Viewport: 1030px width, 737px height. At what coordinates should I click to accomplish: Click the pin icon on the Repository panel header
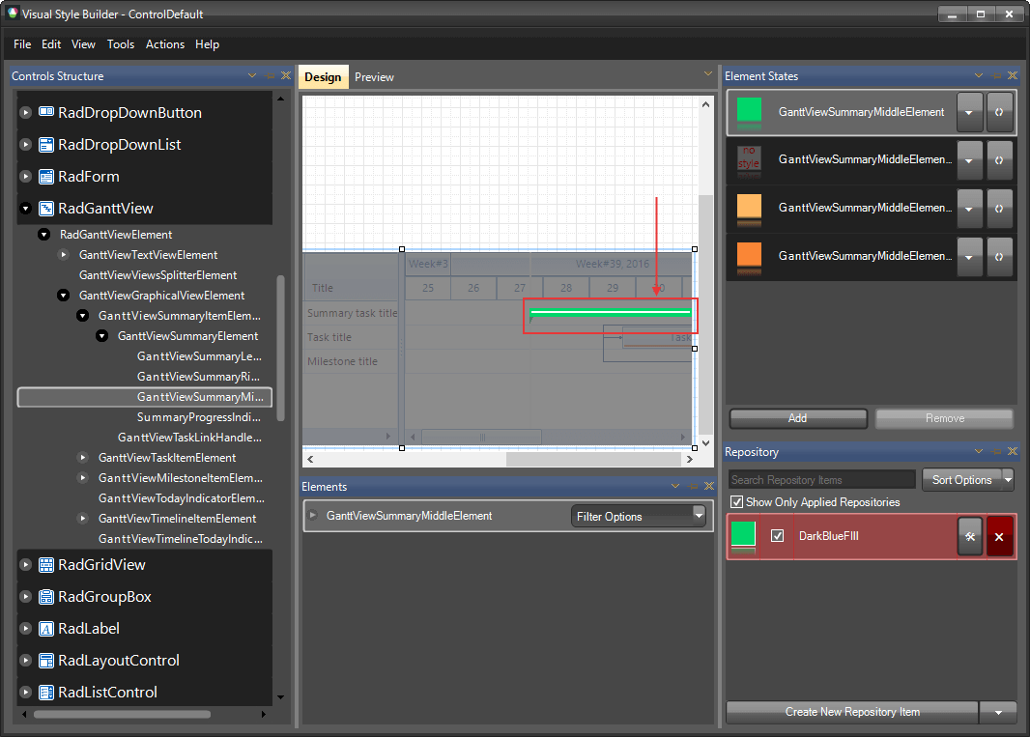point(993,452)
